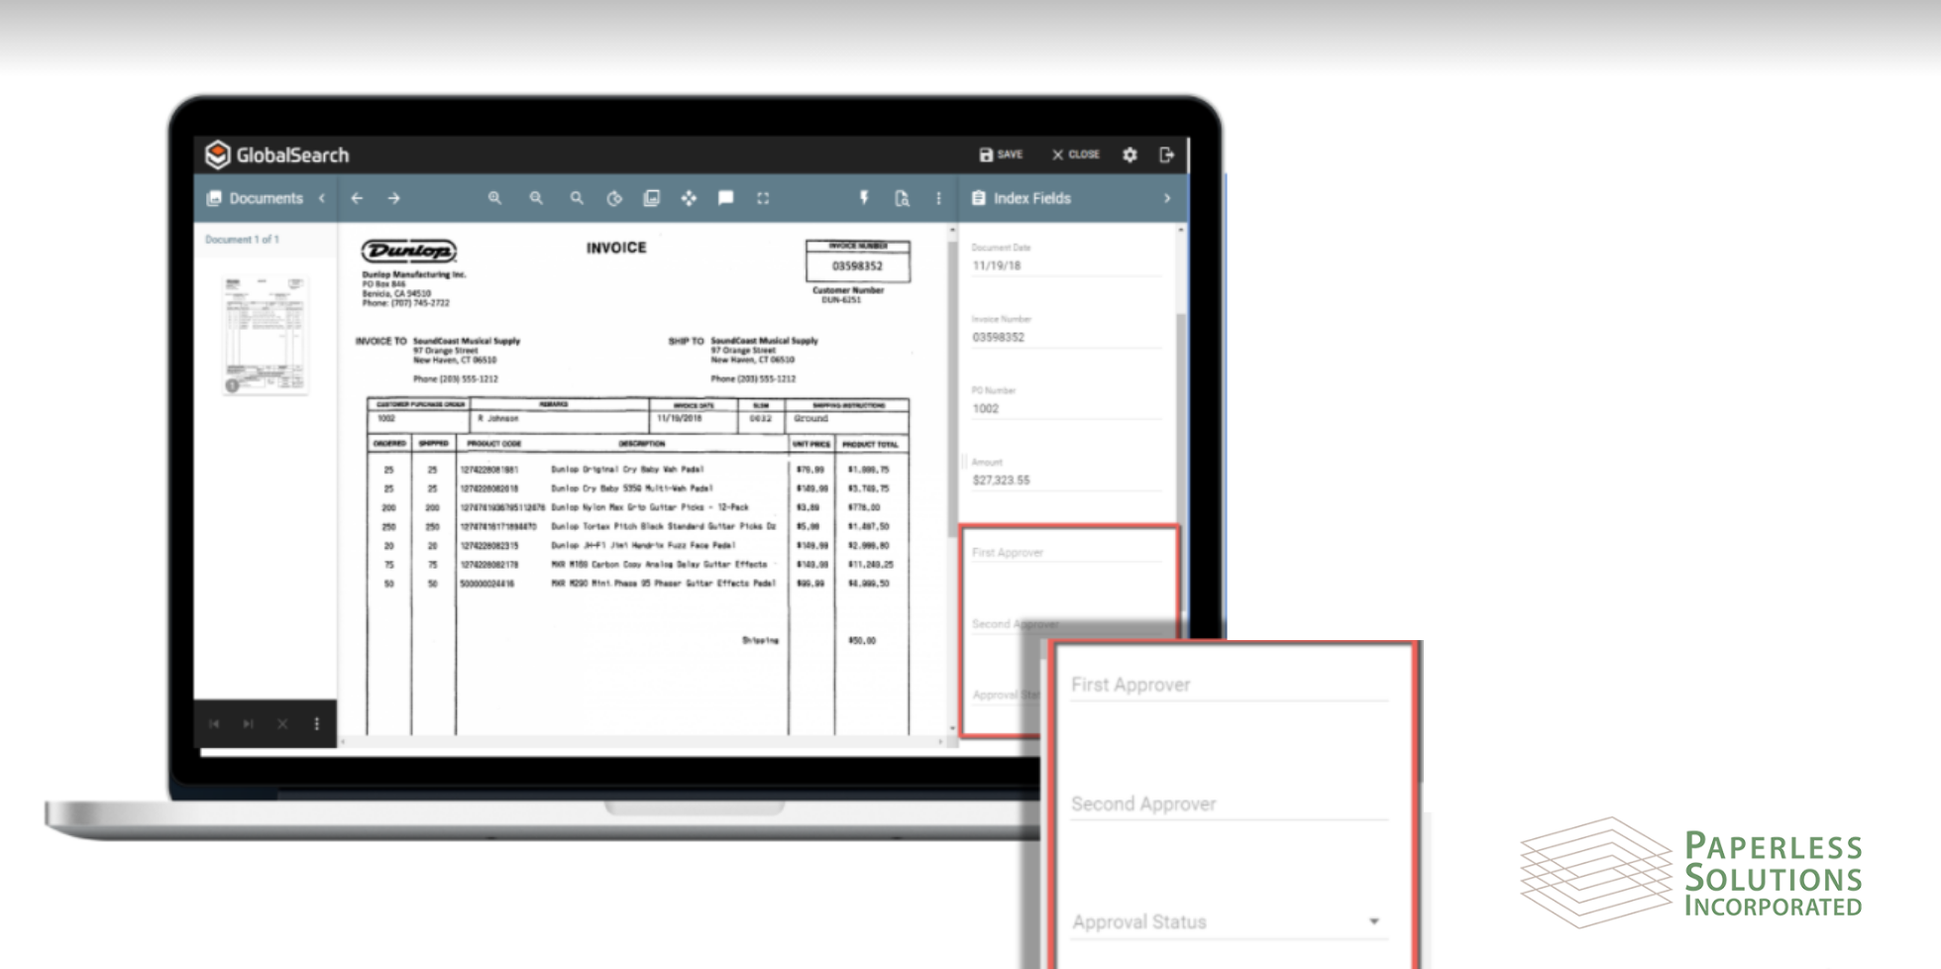This screenshot has width=1941, height=969.
Task: Click invoice number 03598352 on the document
Action: tap(857, 266)
